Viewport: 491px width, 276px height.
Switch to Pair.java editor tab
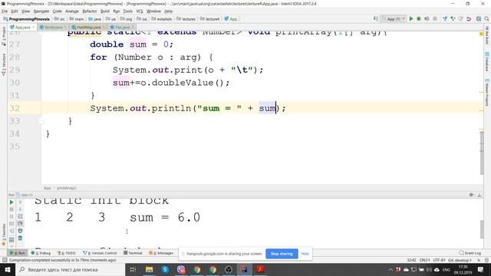(x=121, y=28)
